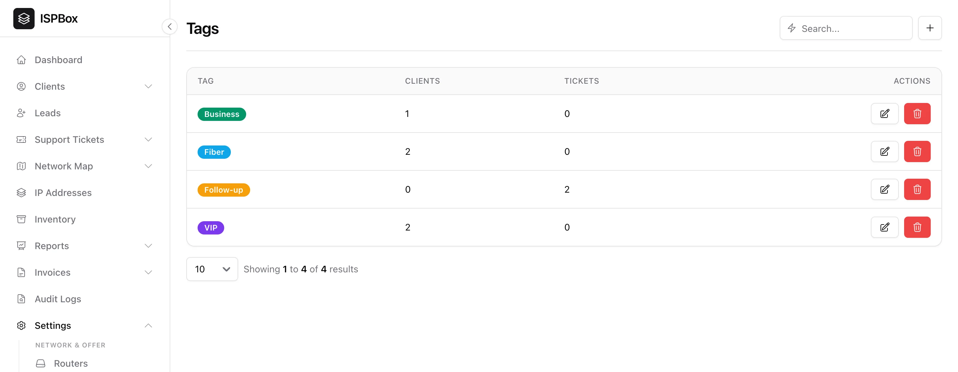The image size is (958, 372).
Task: Click the ISPBox logo icon
Action: point(24,19)
